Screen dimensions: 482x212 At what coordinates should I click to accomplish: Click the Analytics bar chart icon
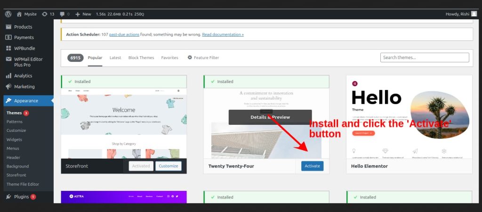coord(8,76)
